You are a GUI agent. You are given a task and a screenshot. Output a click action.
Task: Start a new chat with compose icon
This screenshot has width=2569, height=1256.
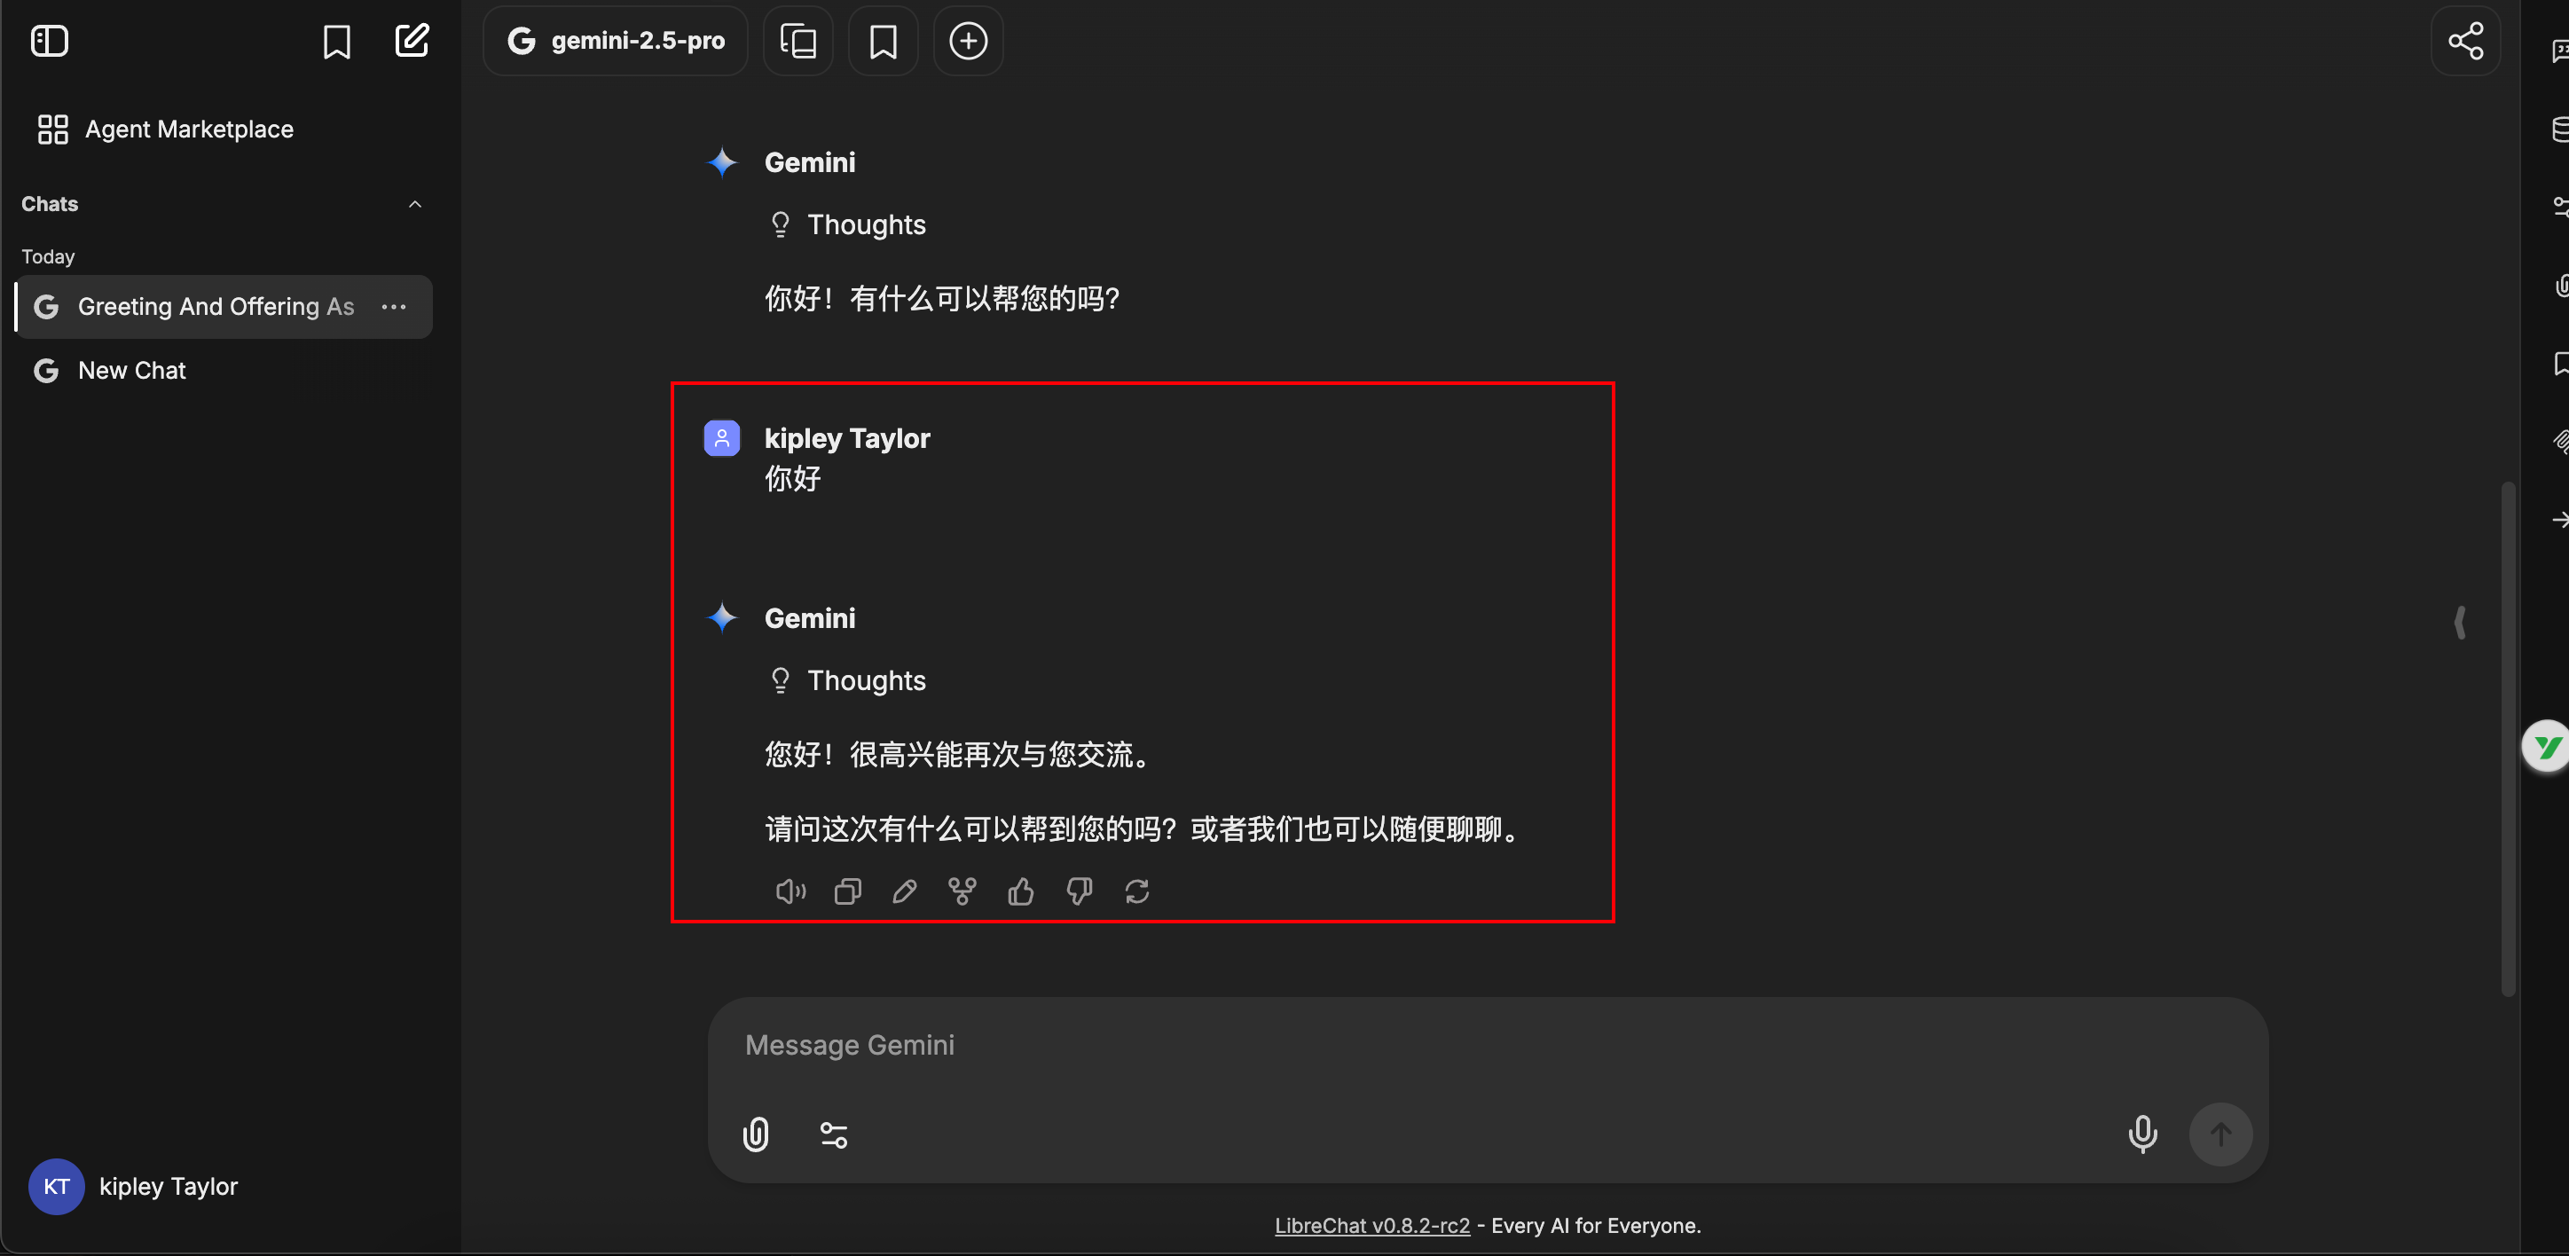412,41
